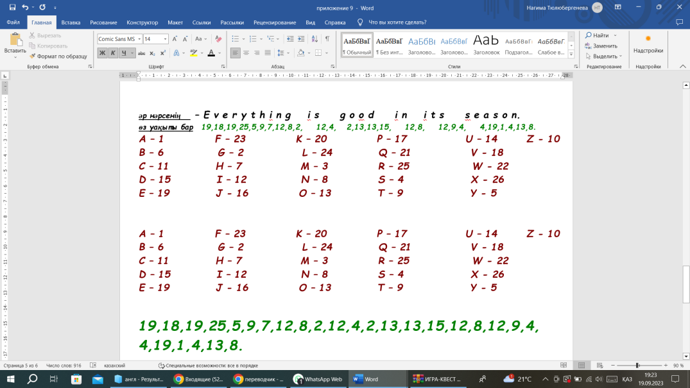The height and width of the screenshot is (388, 690).
Task: Sort text alphabetically icon
Action: click(315, 39)
